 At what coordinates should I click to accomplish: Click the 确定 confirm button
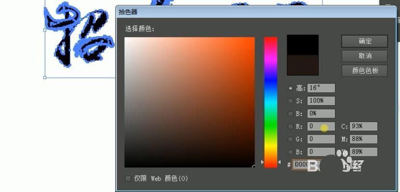364,41
